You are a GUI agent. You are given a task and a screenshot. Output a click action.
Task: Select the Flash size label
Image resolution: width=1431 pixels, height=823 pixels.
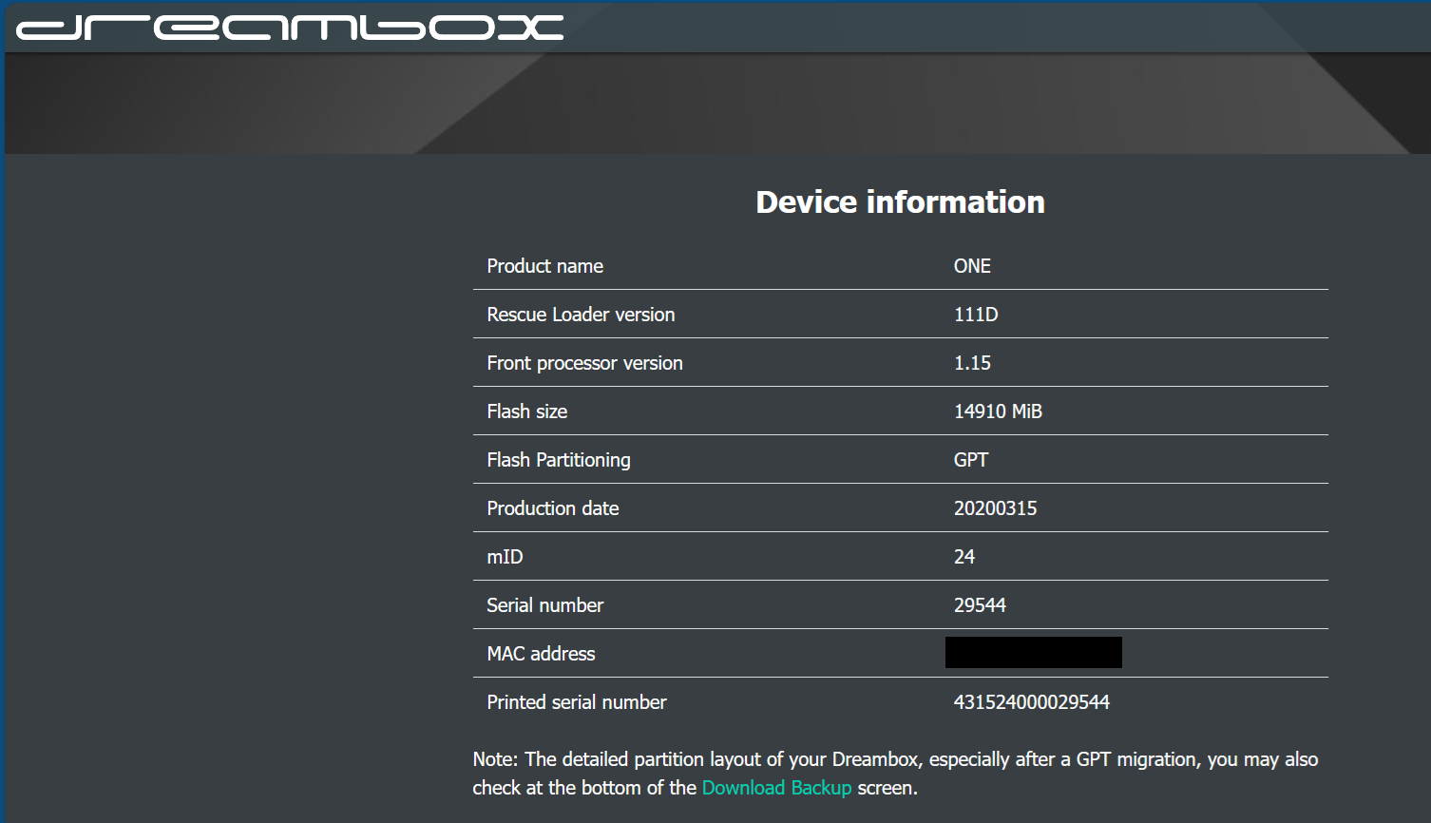point(526,411)
